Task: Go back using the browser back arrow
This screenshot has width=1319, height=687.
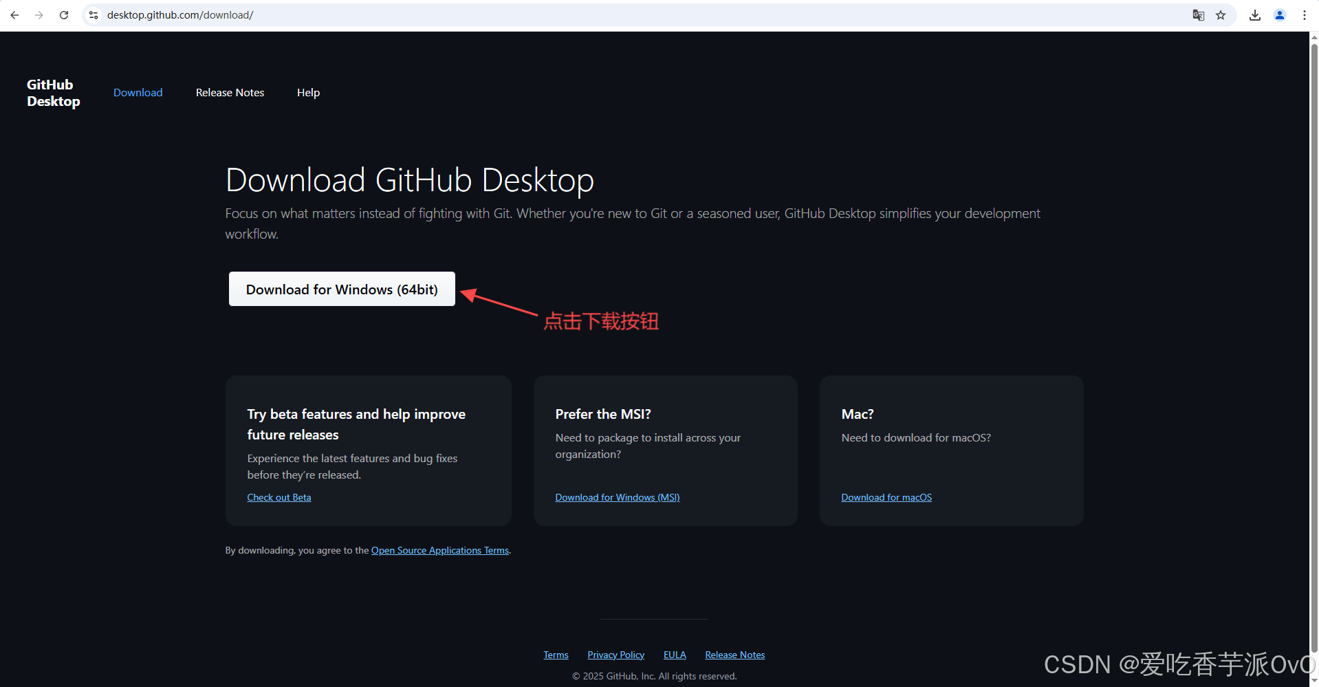Action: 14,15
